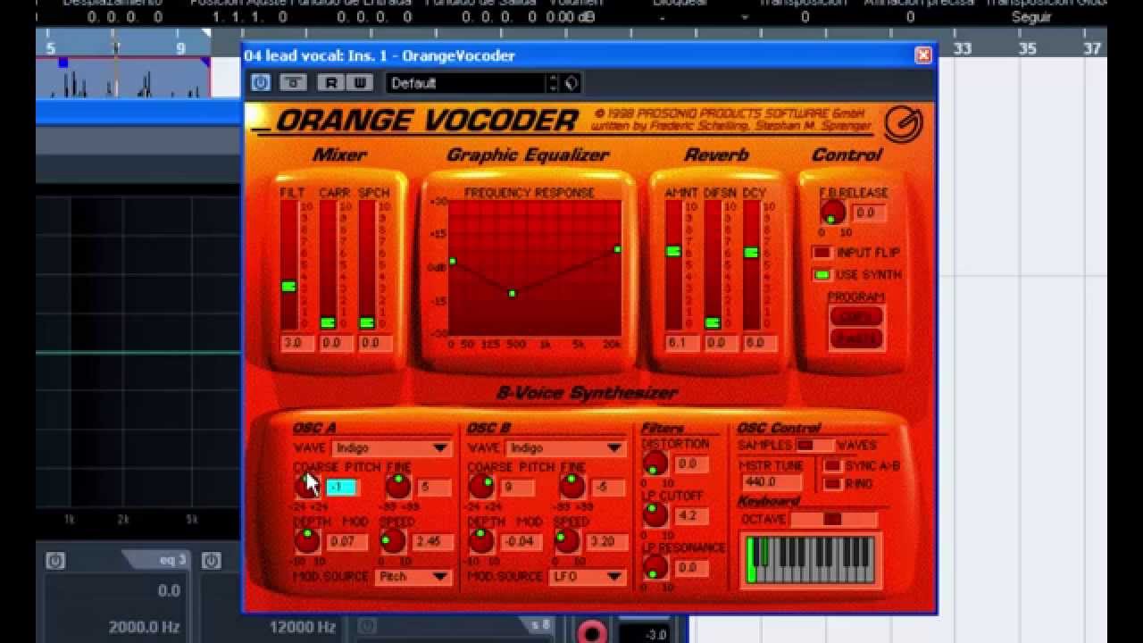1143x643 pixels.
Task: Click the DCY value field showing 6.0
Action: [760, 343]
